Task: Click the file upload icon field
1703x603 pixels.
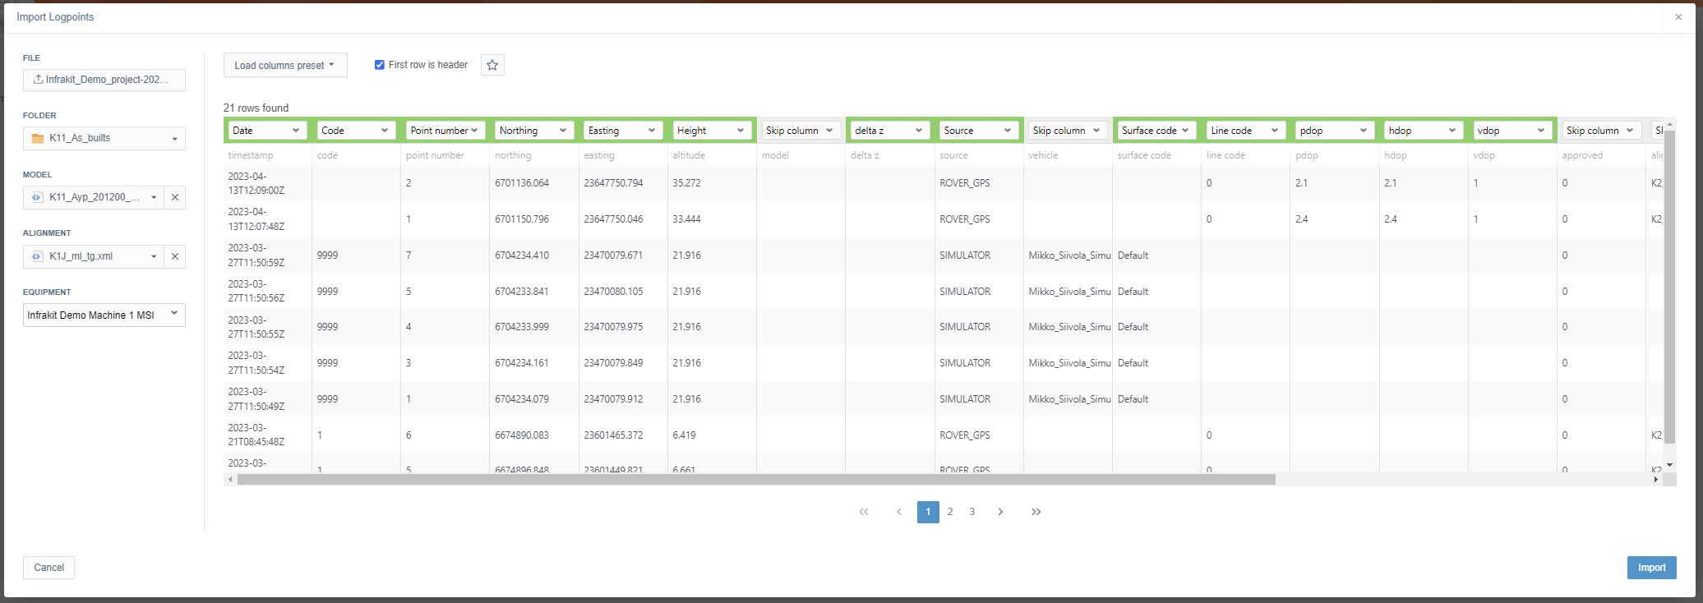Action: click(x=104, y=80)
